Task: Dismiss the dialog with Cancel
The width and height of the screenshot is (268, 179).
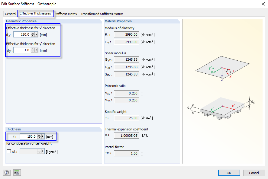Action: tap(254, 173)
